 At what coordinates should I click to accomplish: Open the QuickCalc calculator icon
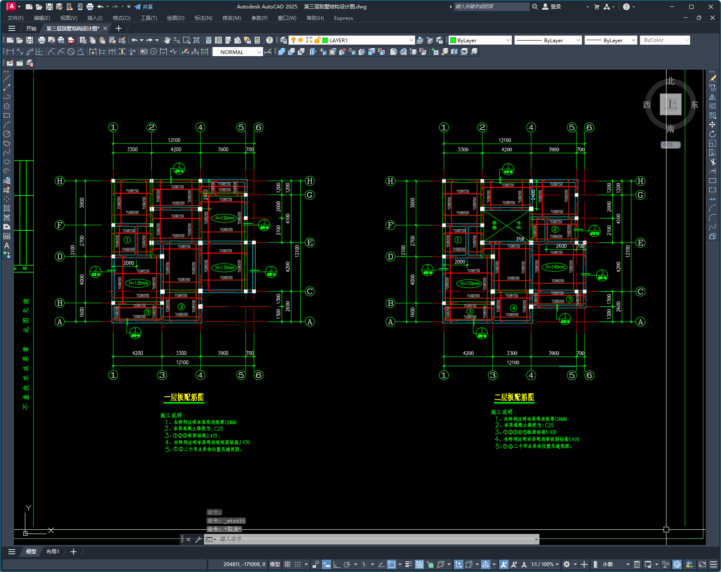coord(257,40)
